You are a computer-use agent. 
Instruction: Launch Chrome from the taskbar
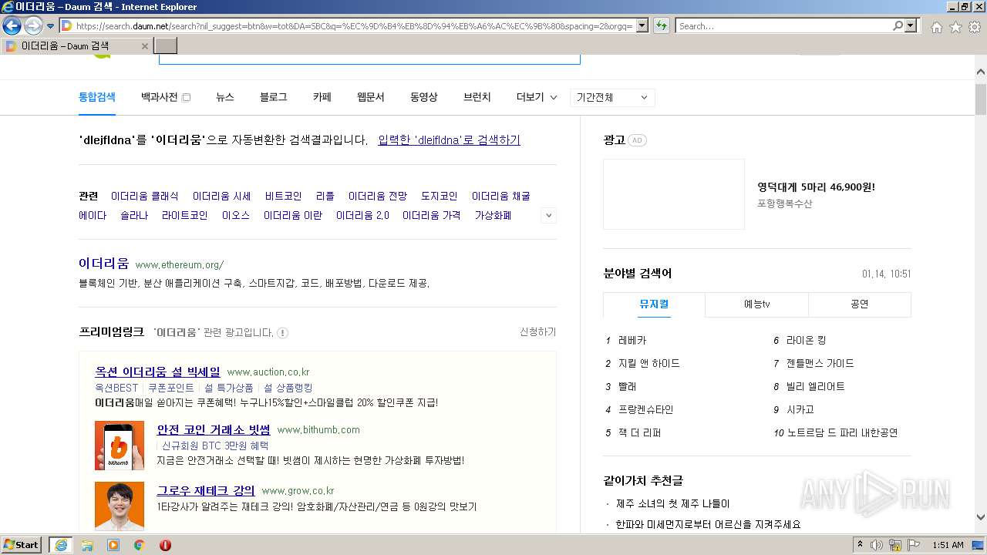(x=140, y=545)
